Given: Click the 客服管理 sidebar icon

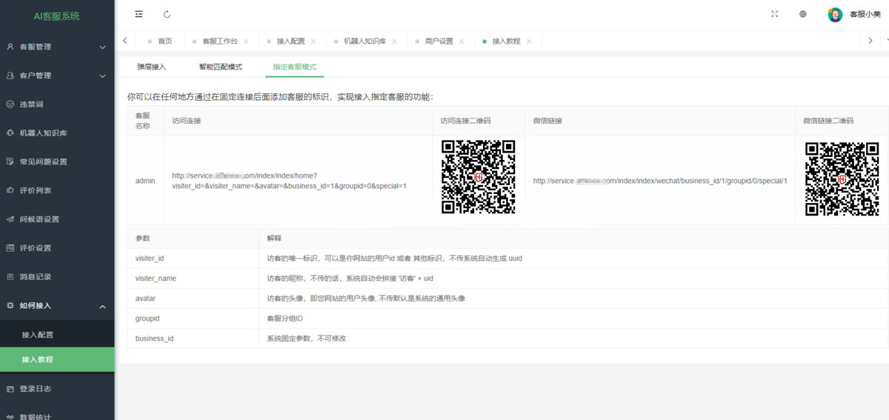Looking at the screenshot, I should click(x=10, y=47).
